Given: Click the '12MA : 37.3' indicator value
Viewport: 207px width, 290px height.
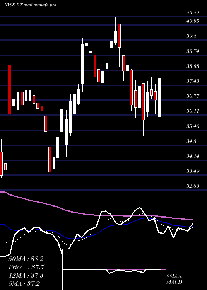Looking at the screenshot, I should pos(26,275).
